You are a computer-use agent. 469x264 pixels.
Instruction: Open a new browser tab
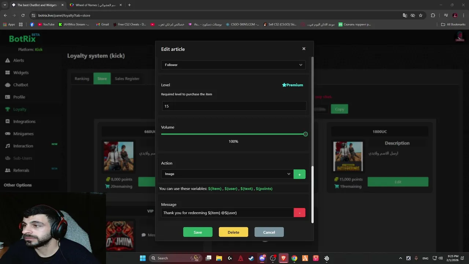pyautogui.click(x=129, y=5)
